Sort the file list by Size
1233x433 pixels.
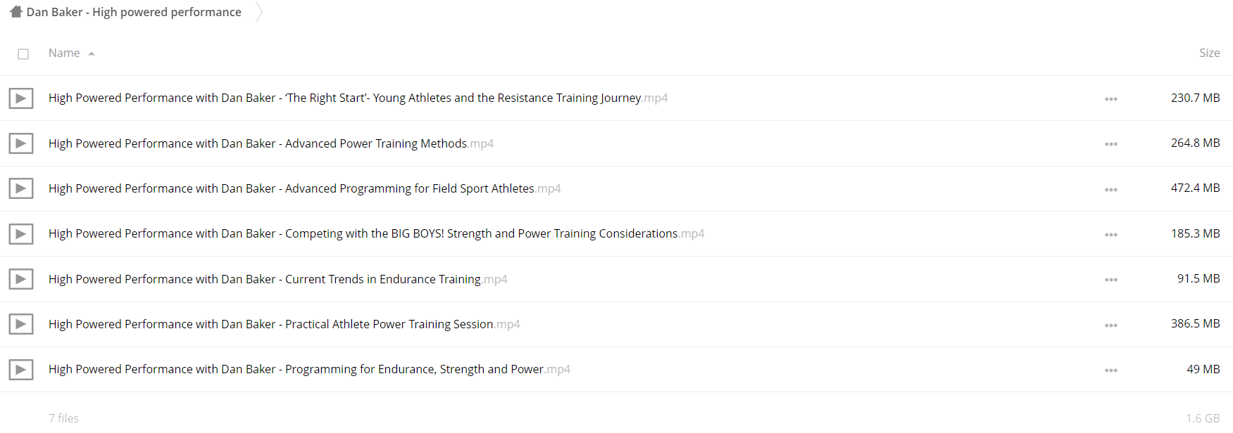tap(1209, 53)
